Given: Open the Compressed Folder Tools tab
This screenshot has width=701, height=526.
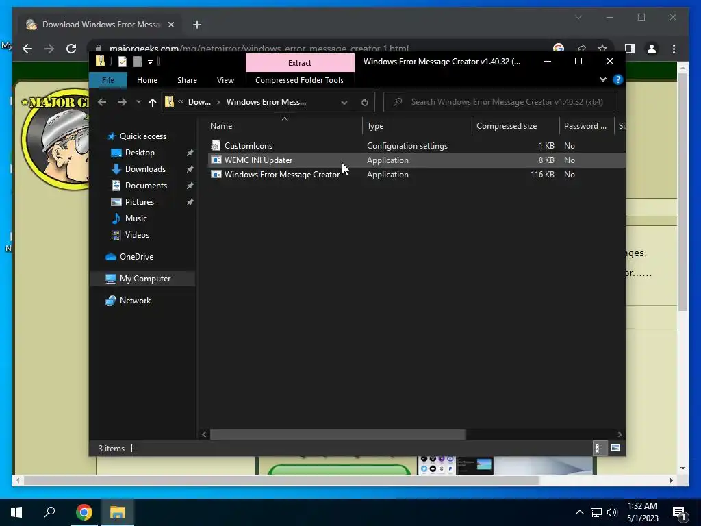Looking at the screenshot, I should click(x=300, y=80).
